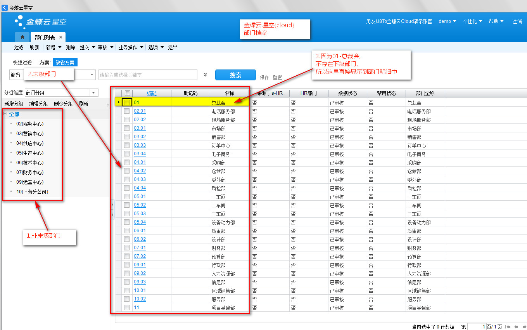Image resolution: width=527 pixels, height=330 pixels.
Task: Click the Home tab icon
Action: [22, 37]
